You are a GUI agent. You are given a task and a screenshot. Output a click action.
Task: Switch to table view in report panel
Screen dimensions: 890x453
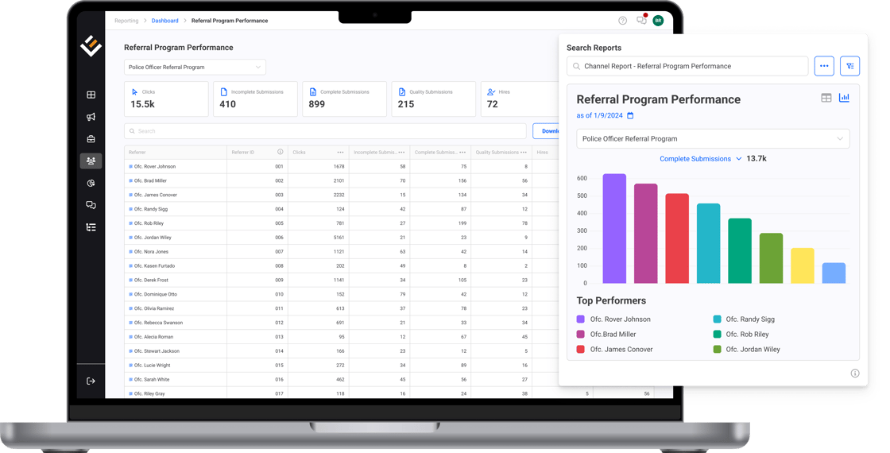(x=826, y=98)
